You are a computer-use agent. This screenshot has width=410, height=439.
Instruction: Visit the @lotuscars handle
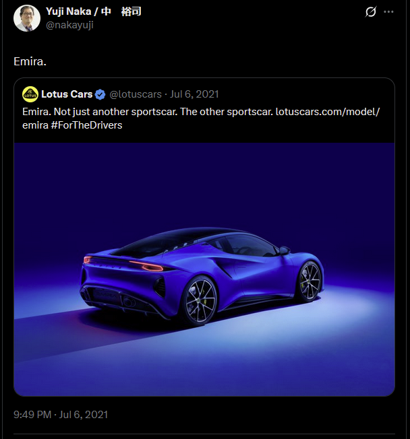point(136,94)
